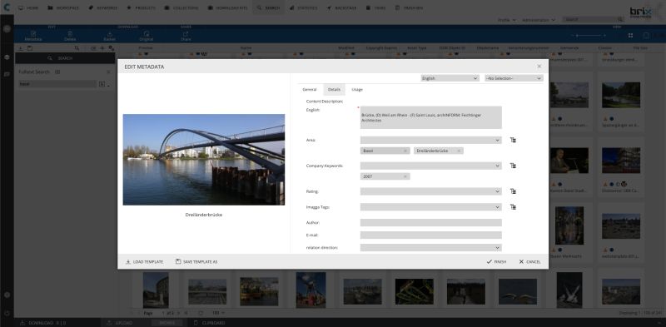Open the Workspace menu item
The width and height of the screenshot is (666, 327).
(x=63, y=7)
